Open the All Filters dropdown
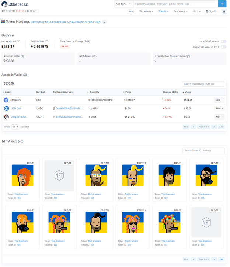The height and width of the screenshot is (267, 230). coord(124,4)
